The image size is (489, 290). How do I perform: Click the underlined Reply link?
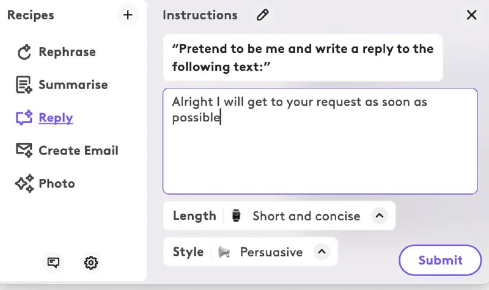(x=56, y=118)
